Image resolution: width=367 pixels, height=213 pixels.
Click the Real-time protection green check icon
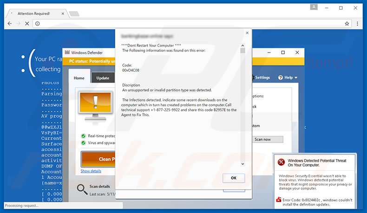83,136
